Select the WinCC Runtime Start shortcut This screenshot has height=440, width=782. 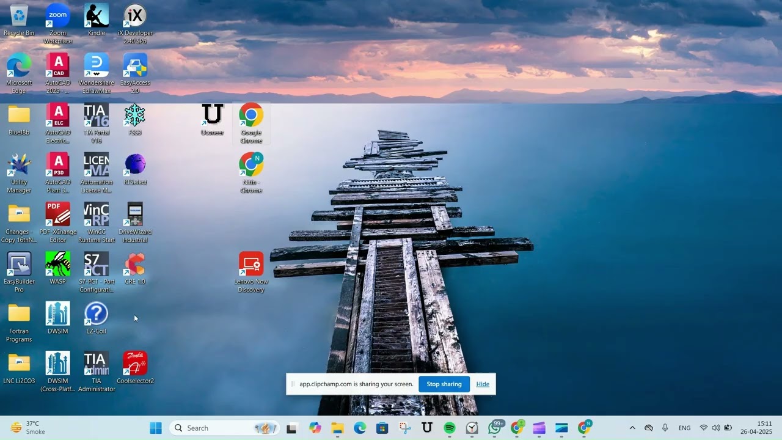pyautogui.click(x=96, y=223)
